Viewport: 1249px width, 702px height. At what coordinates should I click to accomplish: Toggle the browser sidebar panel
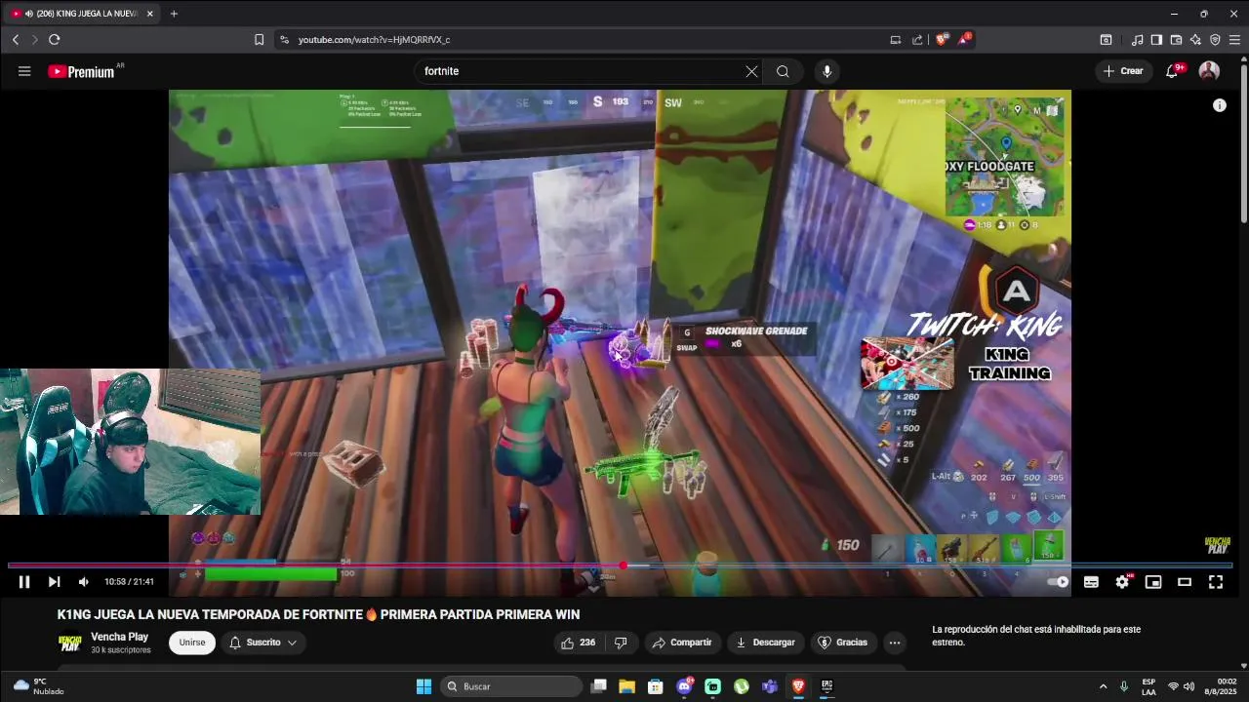pos(1156,40)
